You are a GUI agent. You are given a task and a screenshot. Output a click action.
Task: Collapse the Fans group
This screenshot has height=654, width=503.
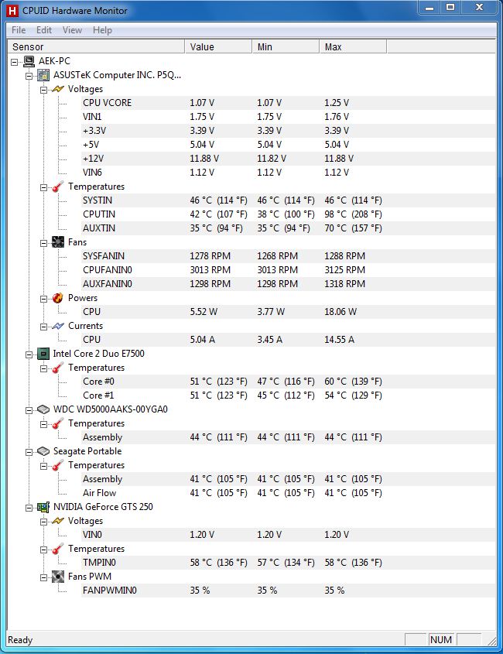coord(43,243)
